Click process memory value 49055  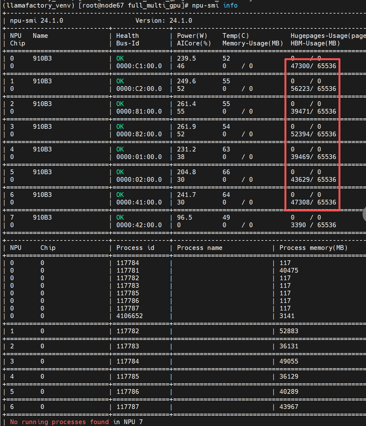(x=289, y=361)
